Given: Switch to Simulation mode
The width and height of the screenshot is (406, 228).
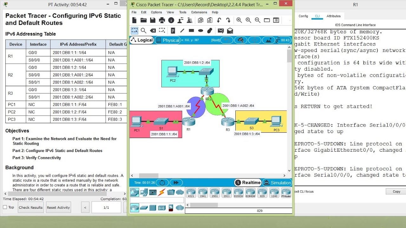Looking at the screenshot, I should click(277, 182).
